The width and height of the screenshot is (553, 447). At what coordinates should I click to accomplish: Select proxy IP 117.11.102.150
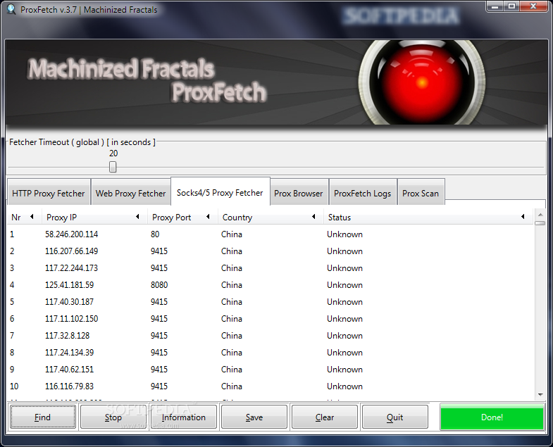click(x=72, y=319)
